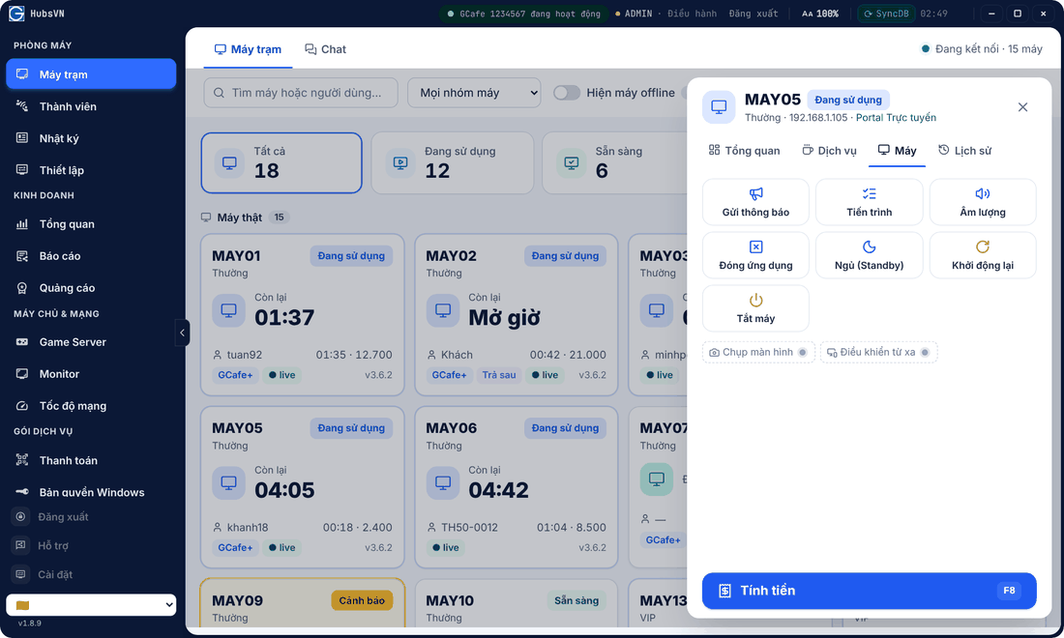Click the Tính tiền button
Screen dimensions: 1064x638
870,591
